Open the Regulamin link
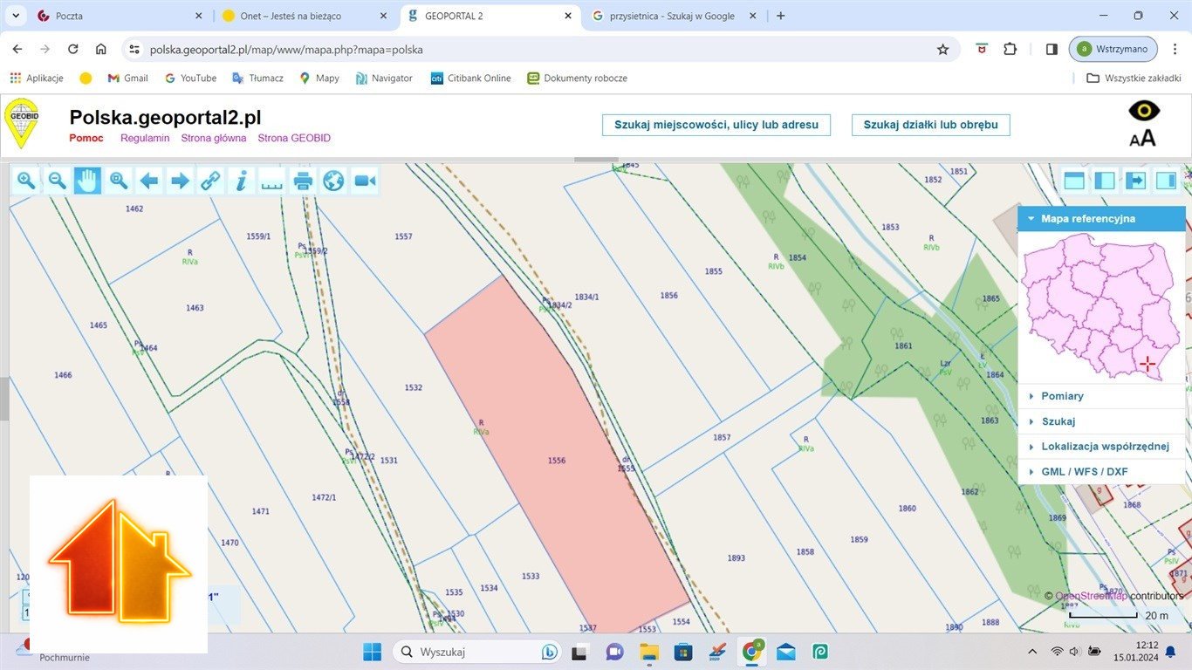 tap(145, 138)
